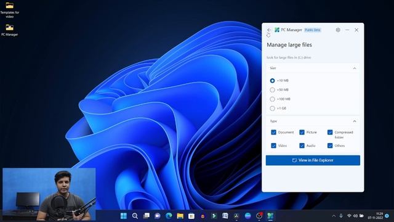Open Microsoft Store from taskbar

pyautogui.click(x=191, y=216)
